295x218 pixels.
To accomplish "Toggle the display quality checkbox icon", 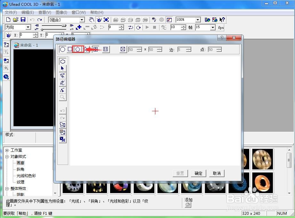I will point(169,20).
